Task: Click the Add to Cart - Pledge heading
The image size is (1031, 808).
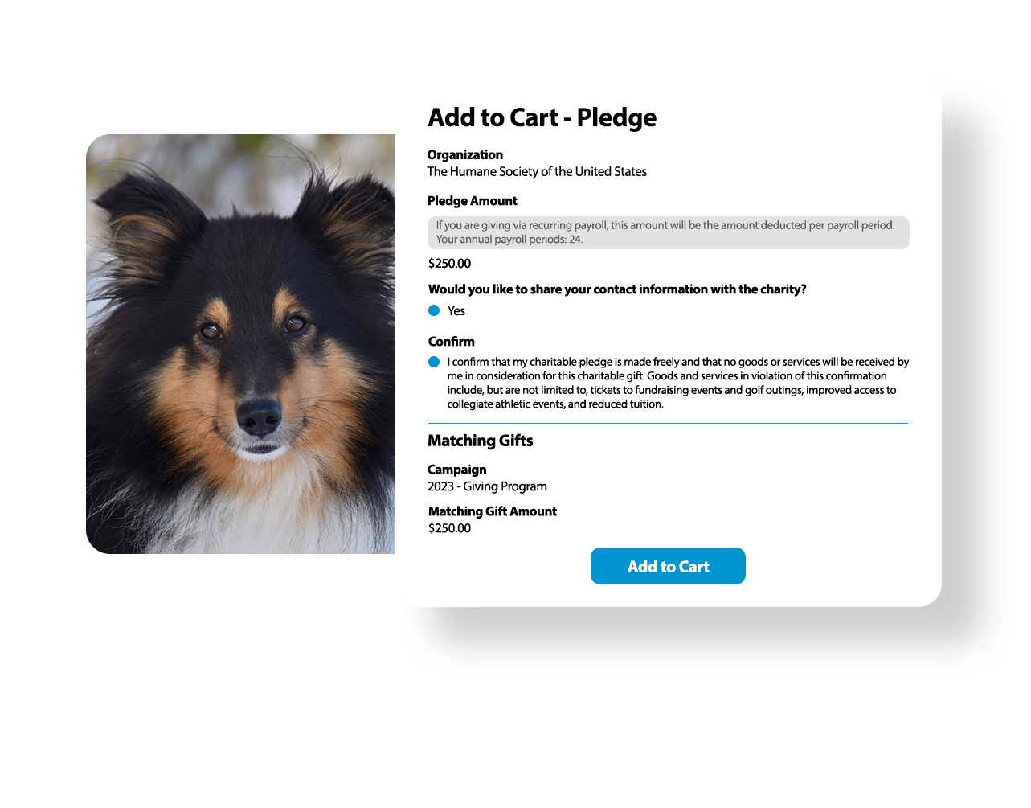Action: click(x=542, y=117)
